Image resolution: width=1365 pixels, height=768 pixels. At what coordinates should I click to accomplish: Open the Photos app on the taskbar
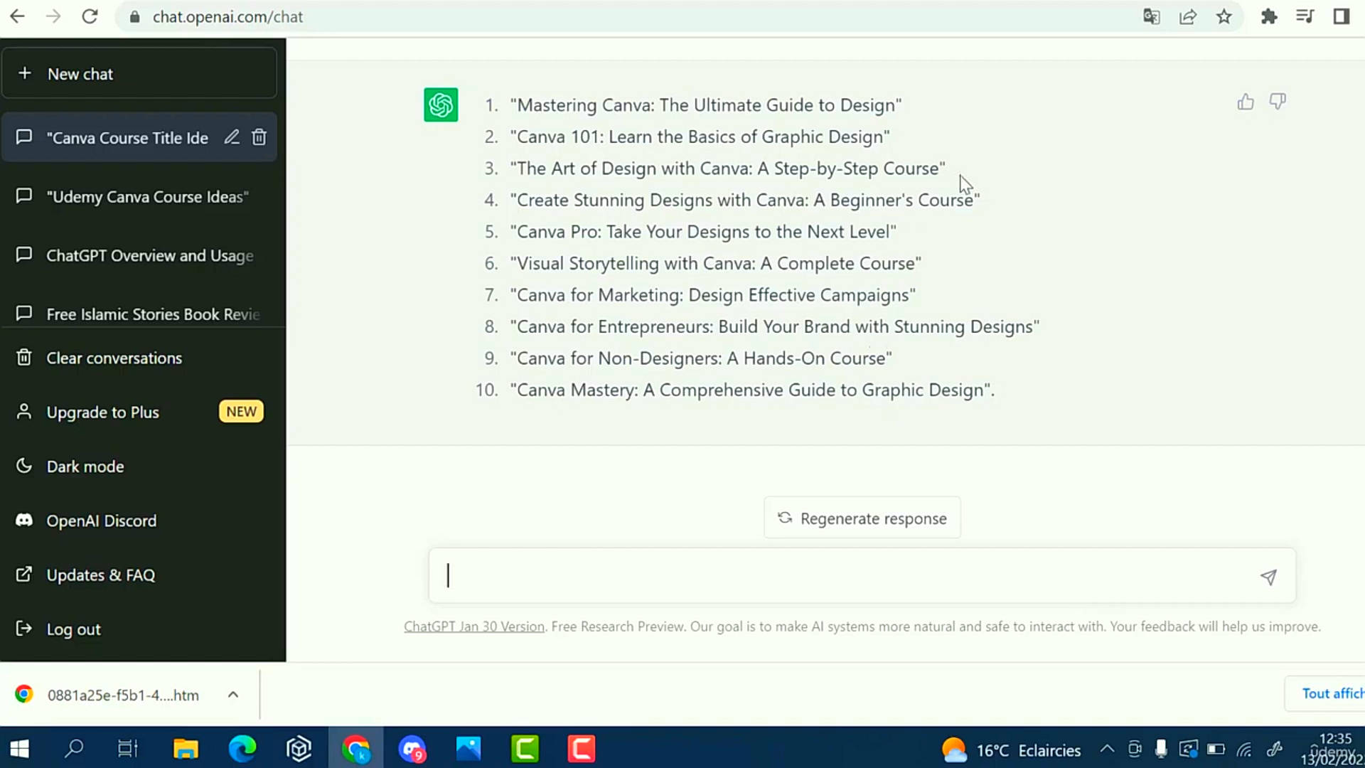tap(469, 749)
